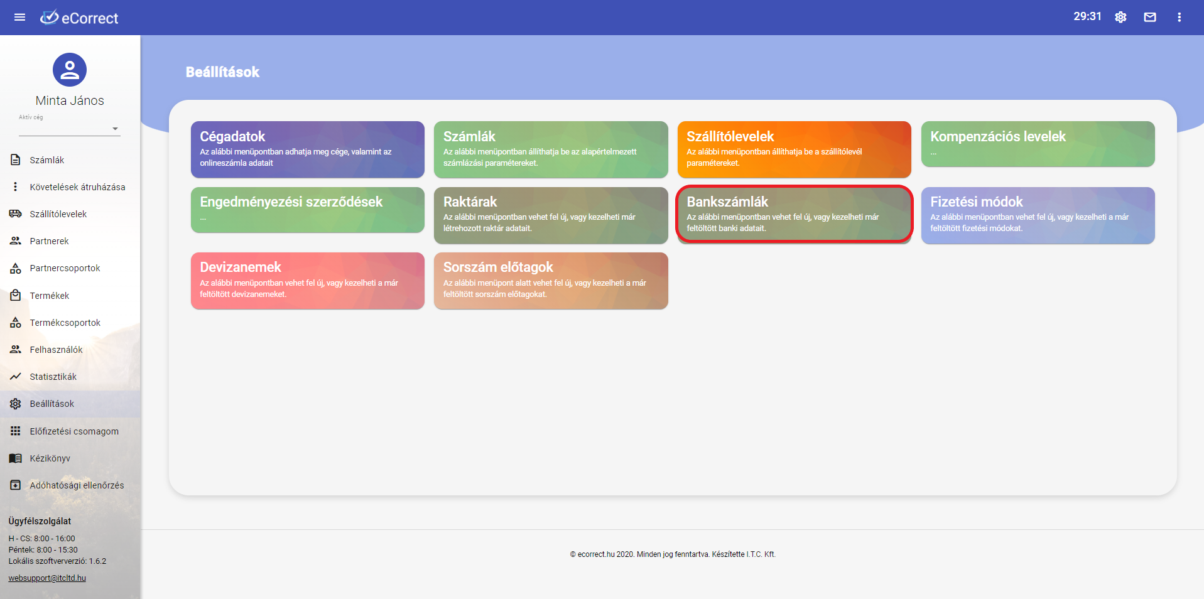Open the Fizetési módok card
This screenshot has width=1204, height=599.
click(x=1038, y=215)
